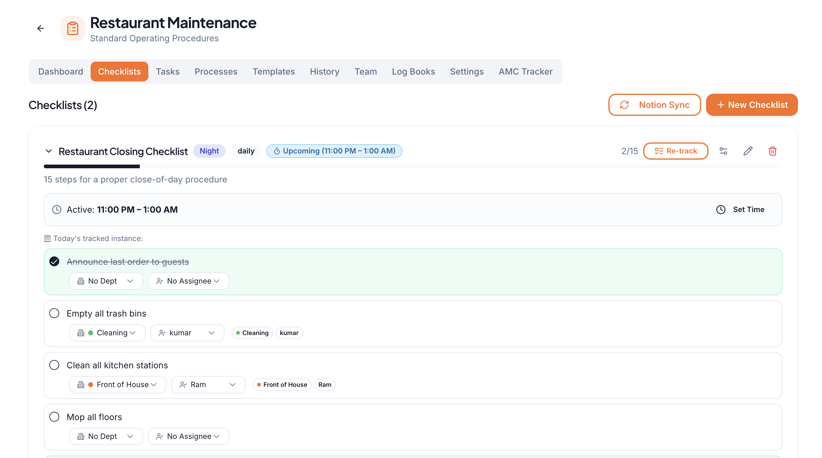Go back using the left arrow icon

pos(40,28)
